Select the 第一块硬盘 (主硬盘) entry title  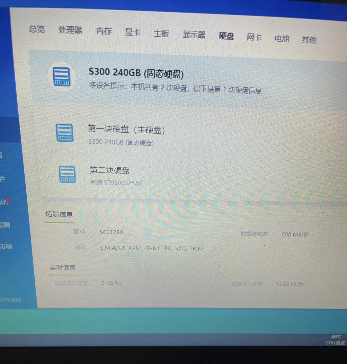(x=126, y=129)
